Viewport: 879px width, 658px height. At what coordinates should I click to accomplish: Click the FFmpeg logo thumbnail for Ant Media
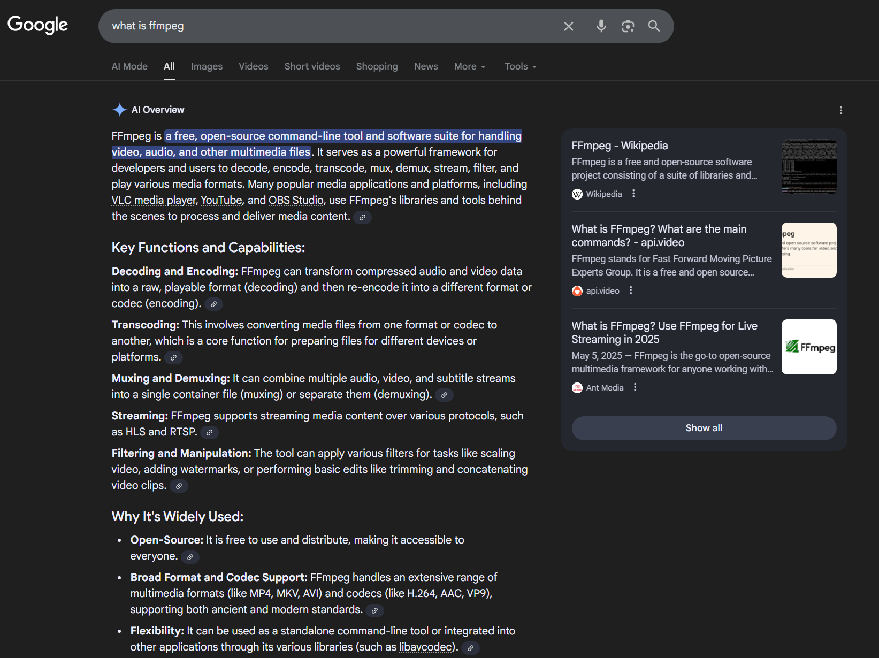pos(808,347)
